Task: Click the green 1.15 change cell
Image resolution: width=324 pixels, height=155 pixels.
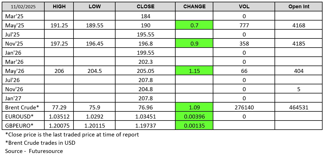Action: point(194,71)
